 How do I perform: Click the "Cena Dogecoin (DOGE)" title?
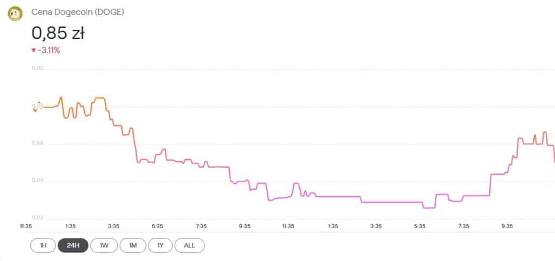click(x=78, y=11)
